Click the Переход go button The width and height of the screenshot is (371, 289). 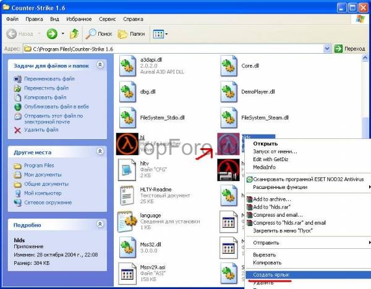pyautogui.click(x=350, y=49)
